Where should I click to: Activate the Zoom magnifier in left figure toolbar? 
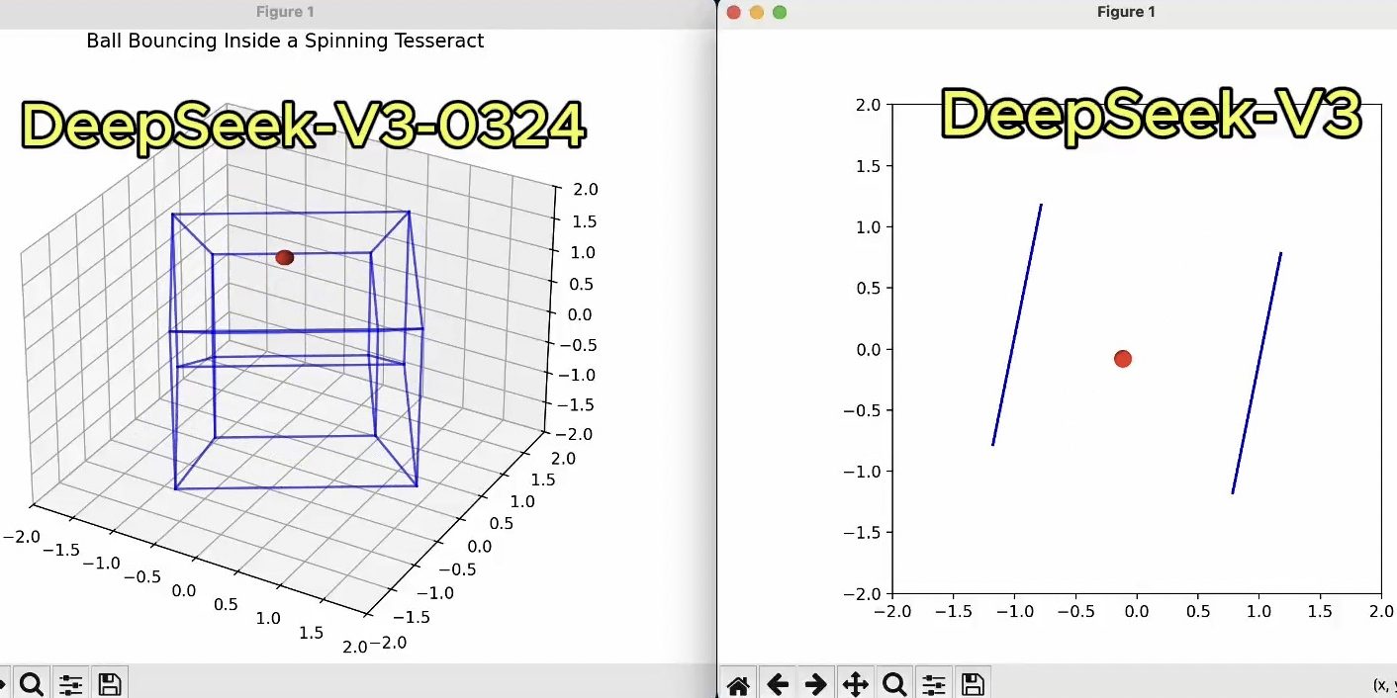click(x=31, y=684)
